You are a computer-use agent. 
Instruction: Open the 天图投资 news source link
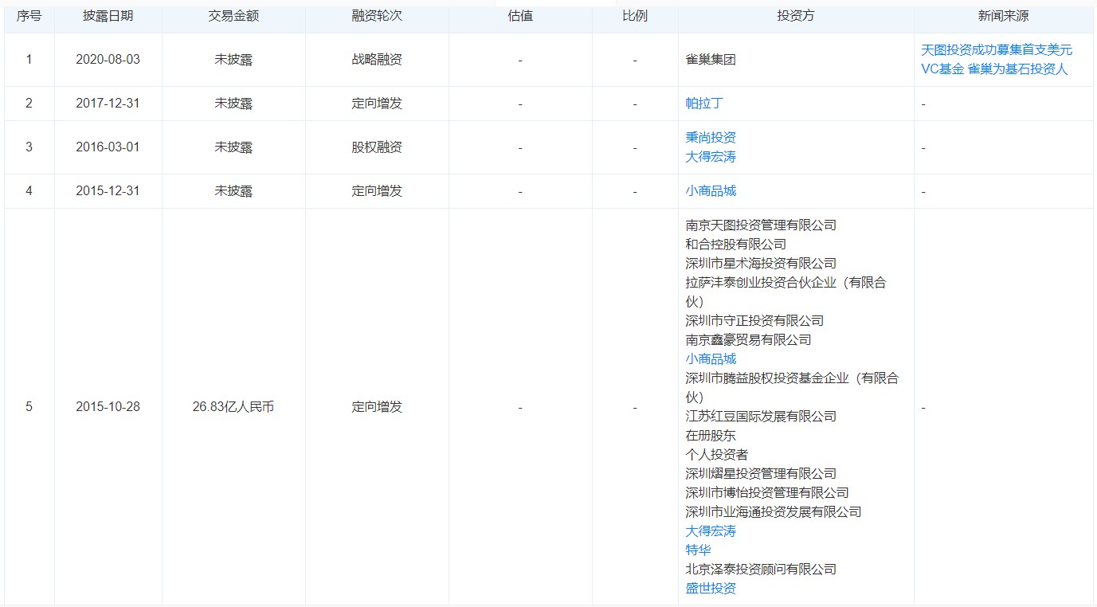click(996, 59)
